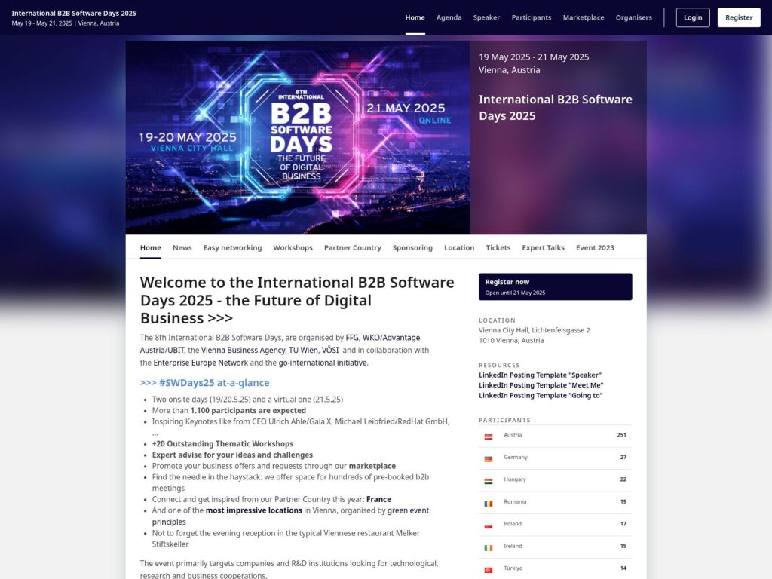Viewport: 772px width, 579px height.
Task: Navigate to the Marketplace menu item
Action: pos(583,17)
